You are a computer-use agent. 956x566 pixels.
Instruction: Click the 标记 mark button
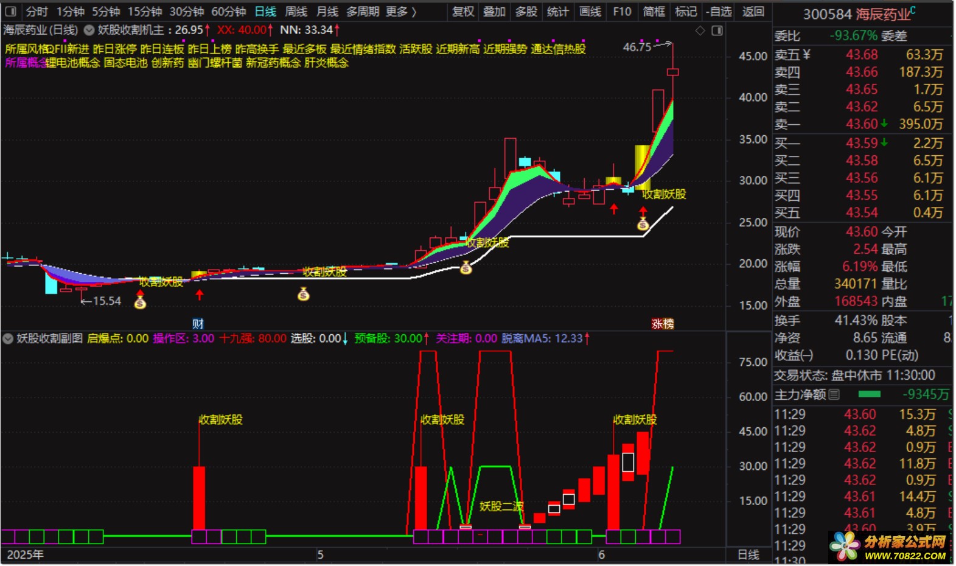[686, 12]
